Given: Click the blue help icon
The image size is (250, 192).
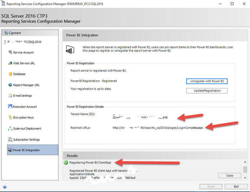Looking at the screenshot, I should [5, 187].
